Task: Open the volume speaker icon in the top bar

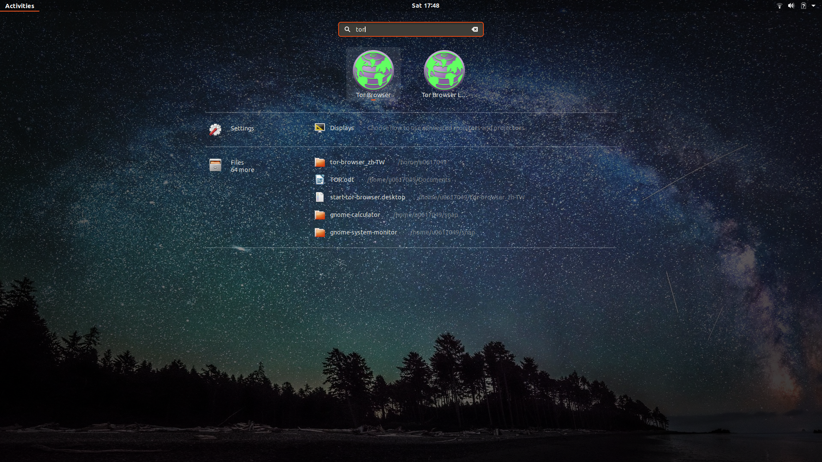Action: point(791,6)
